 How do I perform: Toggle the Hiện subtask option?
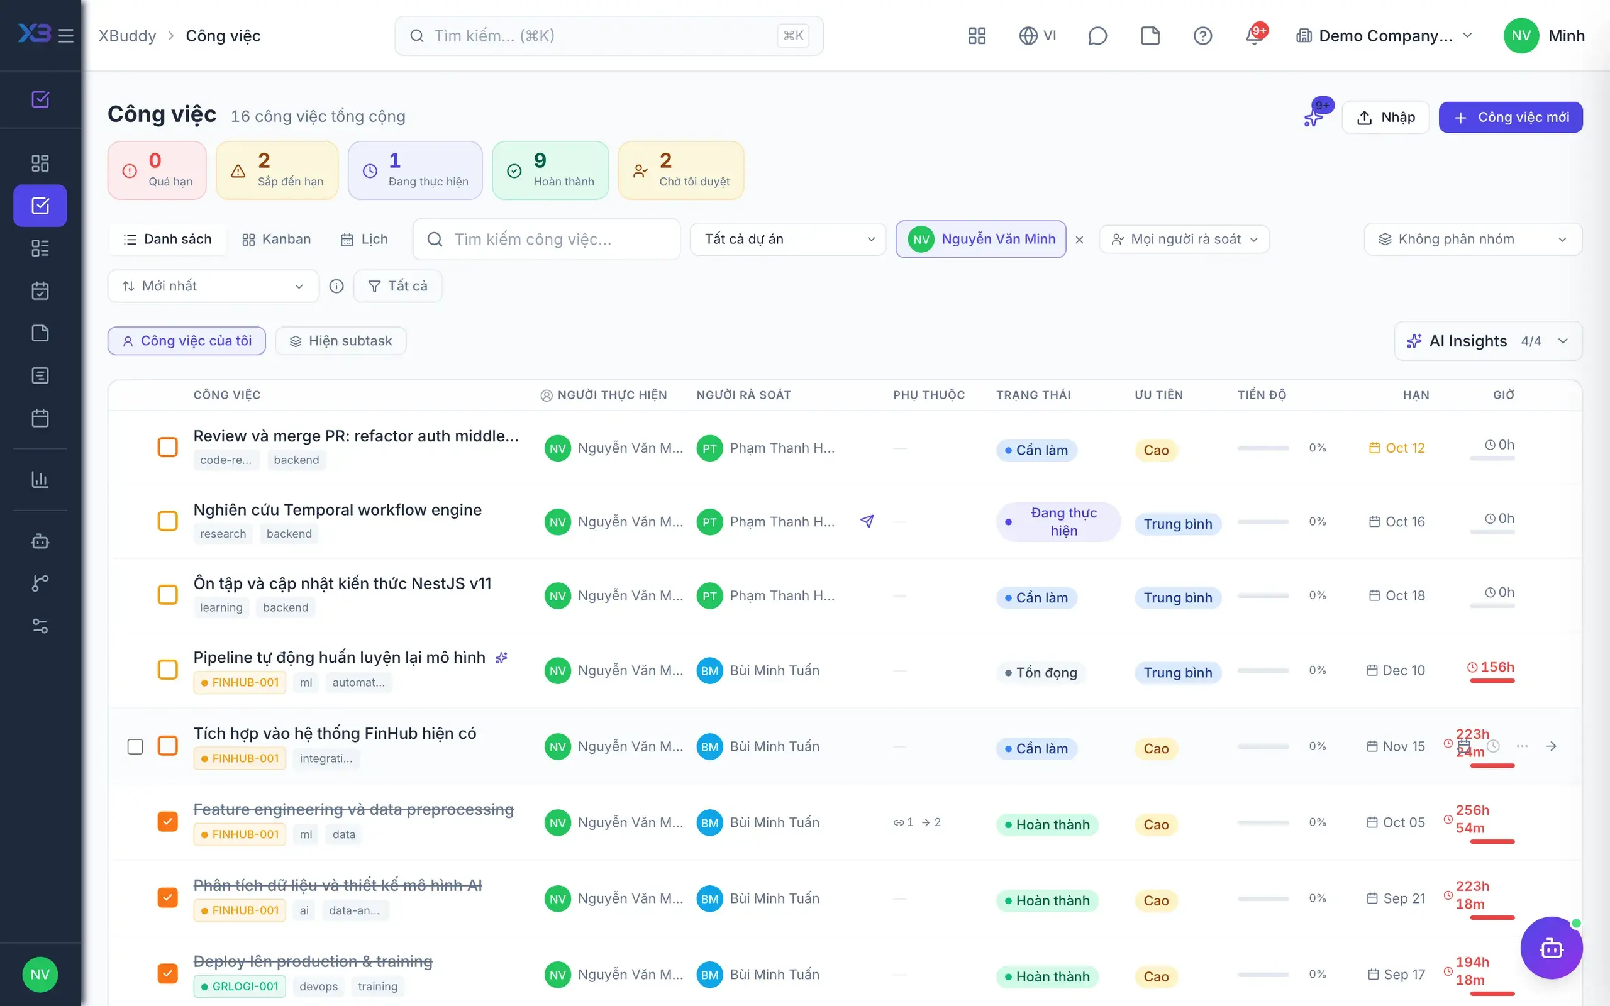pyautogui.click(x=341, y=341)
